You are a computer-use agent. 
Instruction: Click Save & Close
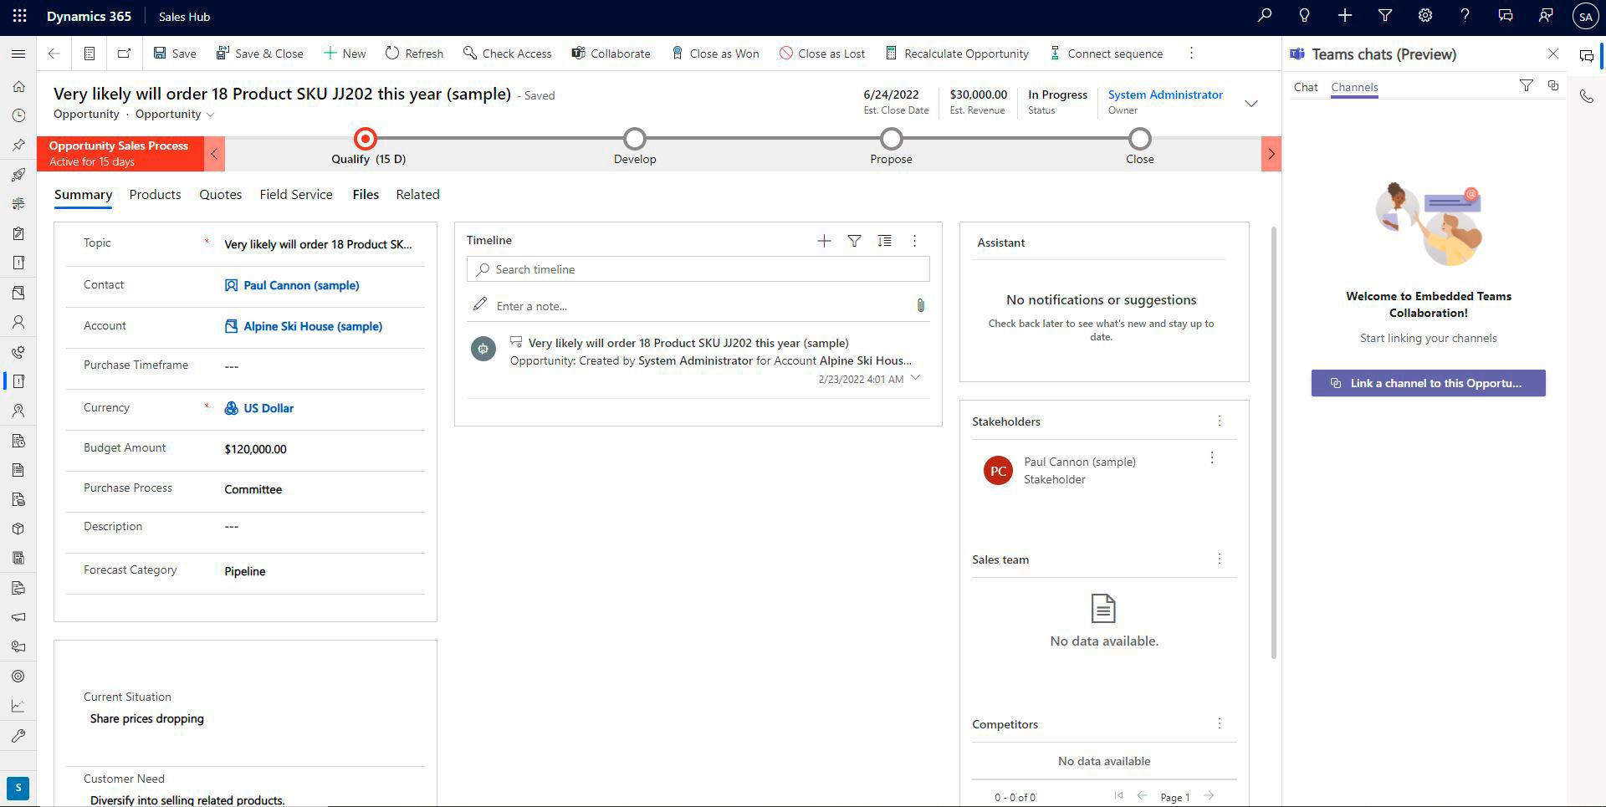[x=260, y=54]
